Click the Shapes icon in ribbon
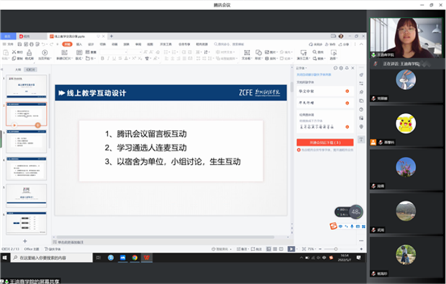 (x=258, y=53)
